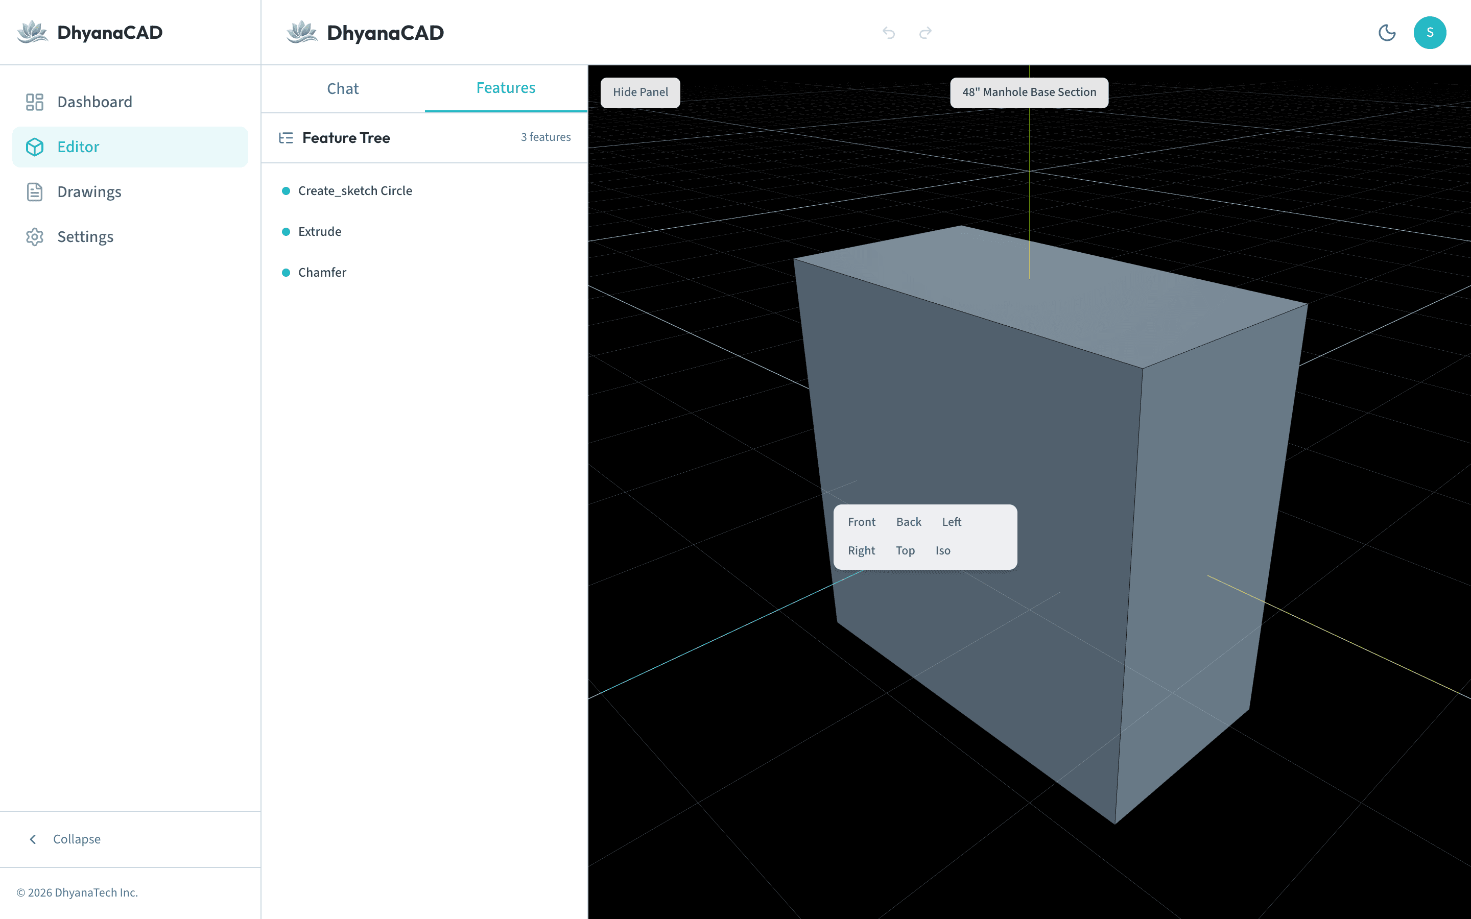
Task: Click the Feature Tree list icon
Action: (x=286, y=138)
